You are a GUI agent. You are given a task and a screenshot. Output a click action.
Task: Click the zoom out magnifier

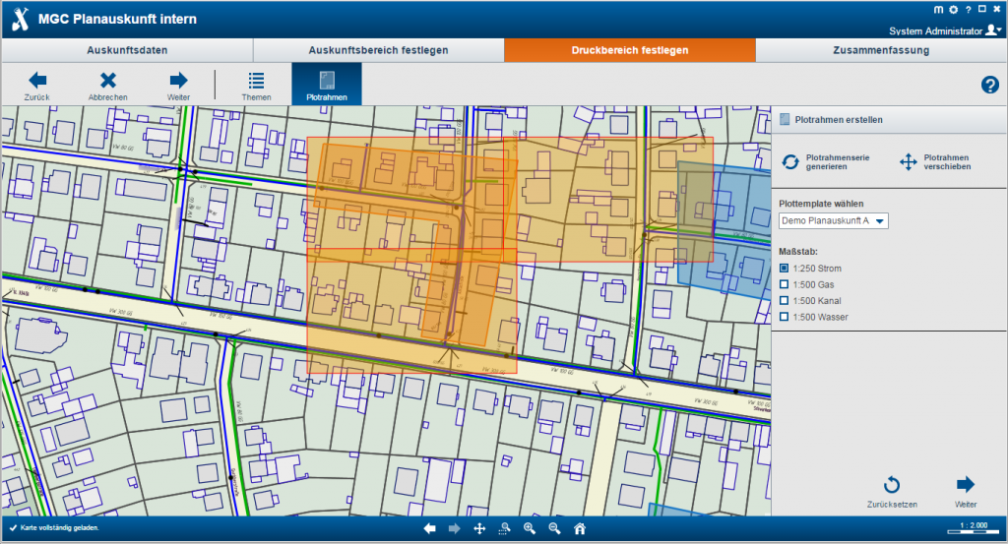pos(554,528)
